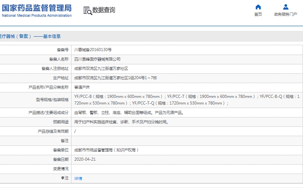
Task: Click the 注 bulb icon in last row
Action: tap(63, 178)
